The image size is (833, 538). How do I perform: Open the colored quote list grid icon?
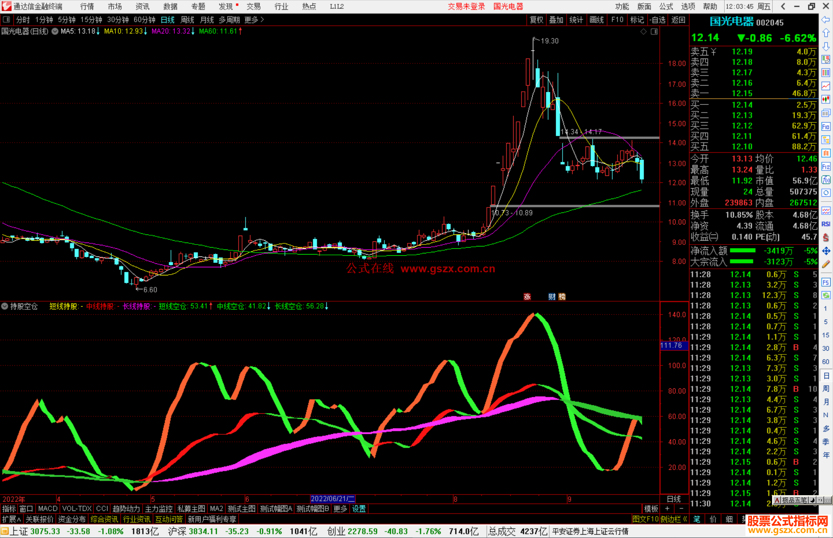826,73
